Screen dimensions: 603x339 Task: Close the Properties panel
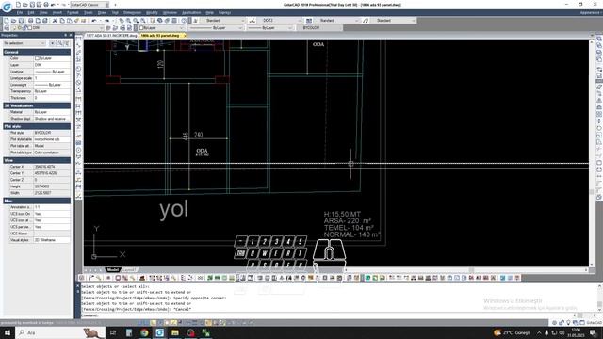(x=71, y=35)
